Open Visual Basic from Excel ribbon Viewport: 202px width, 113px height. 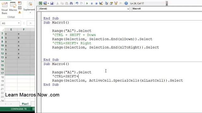click(4, 8)
